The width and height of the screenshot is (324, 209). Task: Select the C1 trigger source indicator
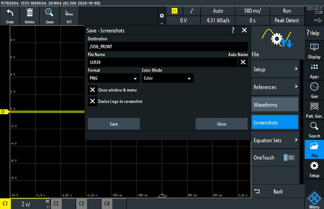pos(174,11)
